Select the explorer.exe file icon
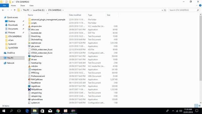 [x=29, y=43]
